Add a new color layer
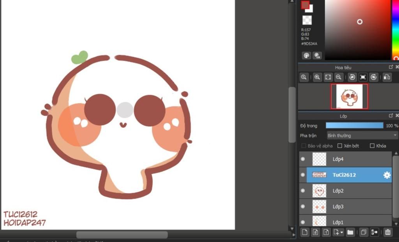The image size is (399, 242). pyautogui.click(x=305, y=232)
